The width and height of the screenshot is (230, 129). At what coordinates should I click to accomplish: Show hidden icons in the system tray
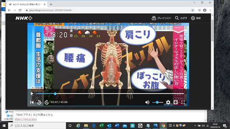195,126
